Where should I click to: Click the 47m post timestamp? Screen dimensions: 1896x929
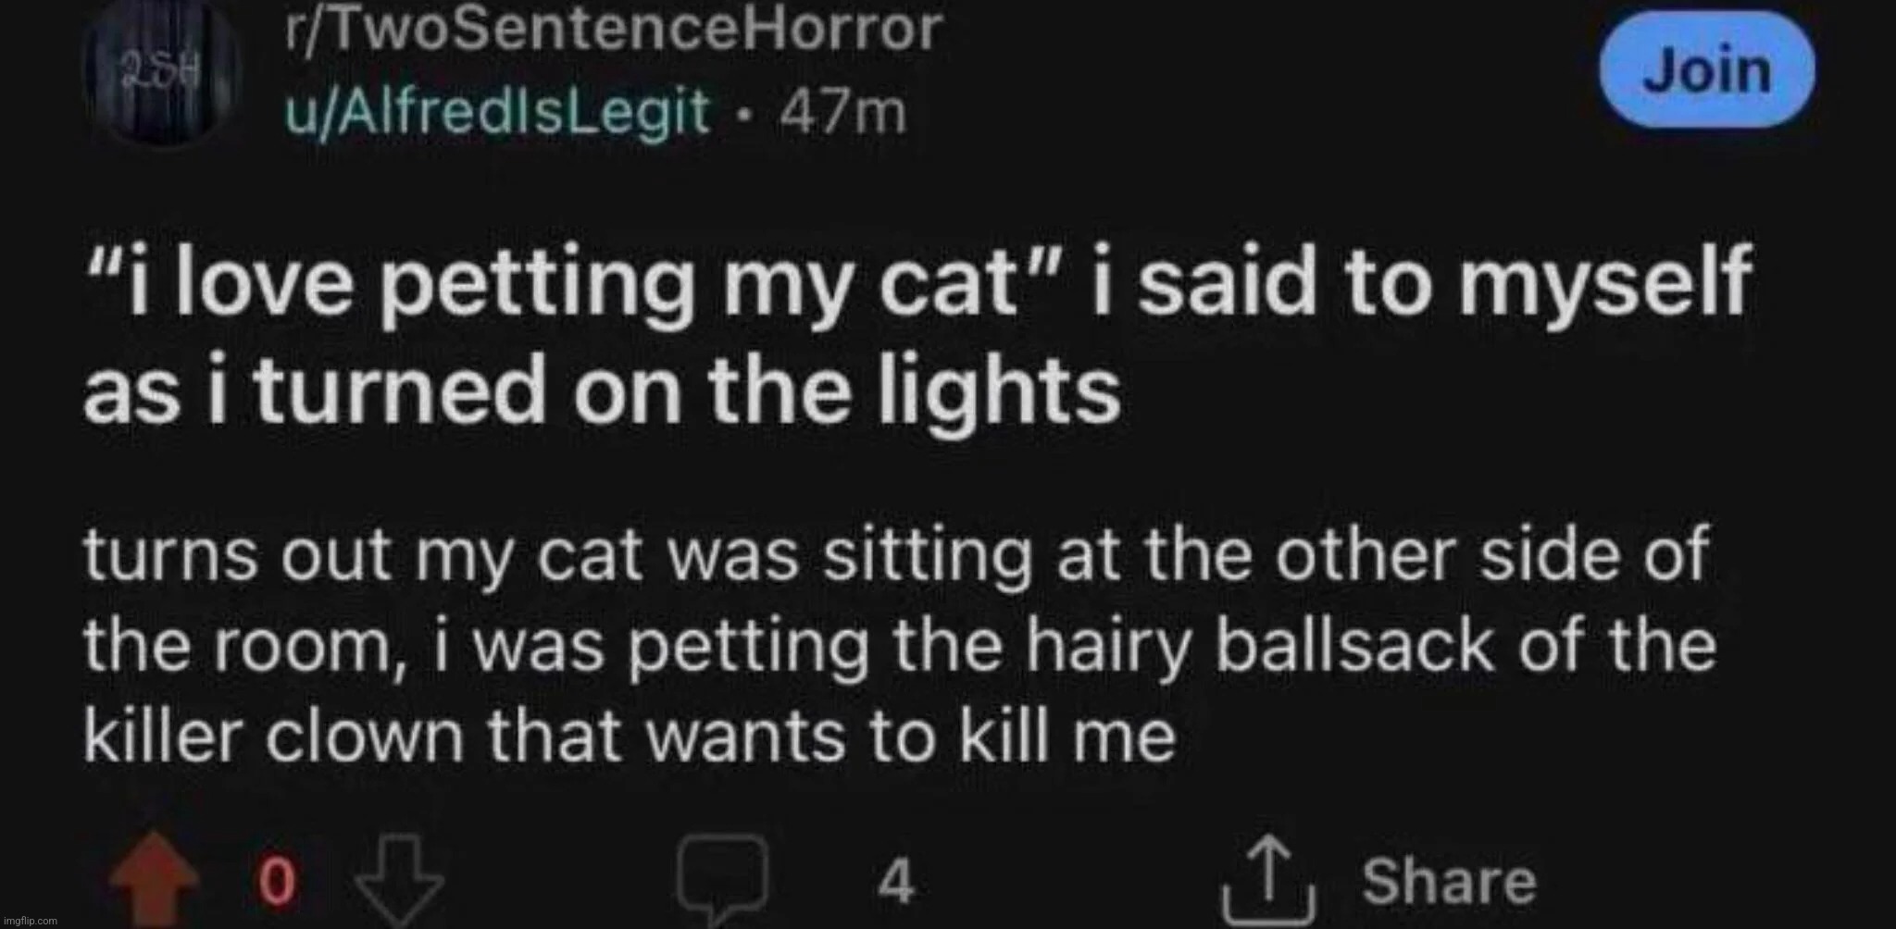pos(842,114)
